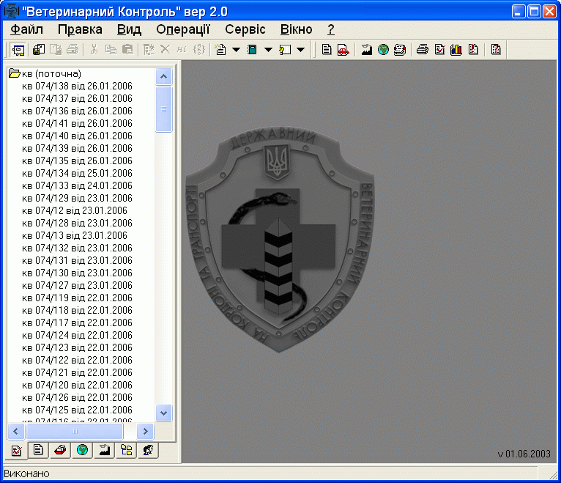Switch to the globe bottom tab

[82, 450]
